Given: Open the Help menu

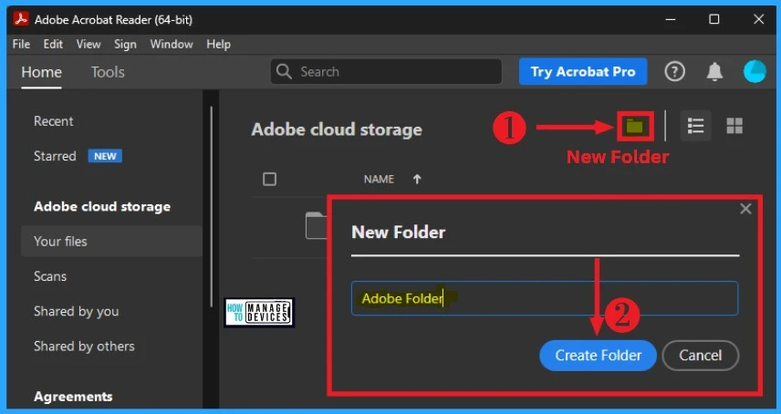Looking at the screenshot, I should tap(218, 45).
